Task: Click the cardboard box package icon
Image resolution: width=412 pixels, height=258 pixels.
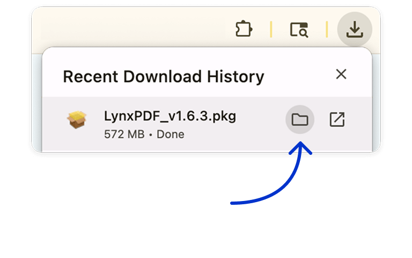Action: click(77, 119)
